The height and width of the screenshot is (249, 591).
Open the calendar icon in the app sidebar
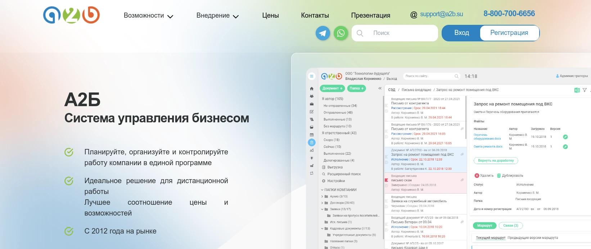(312, 135)
